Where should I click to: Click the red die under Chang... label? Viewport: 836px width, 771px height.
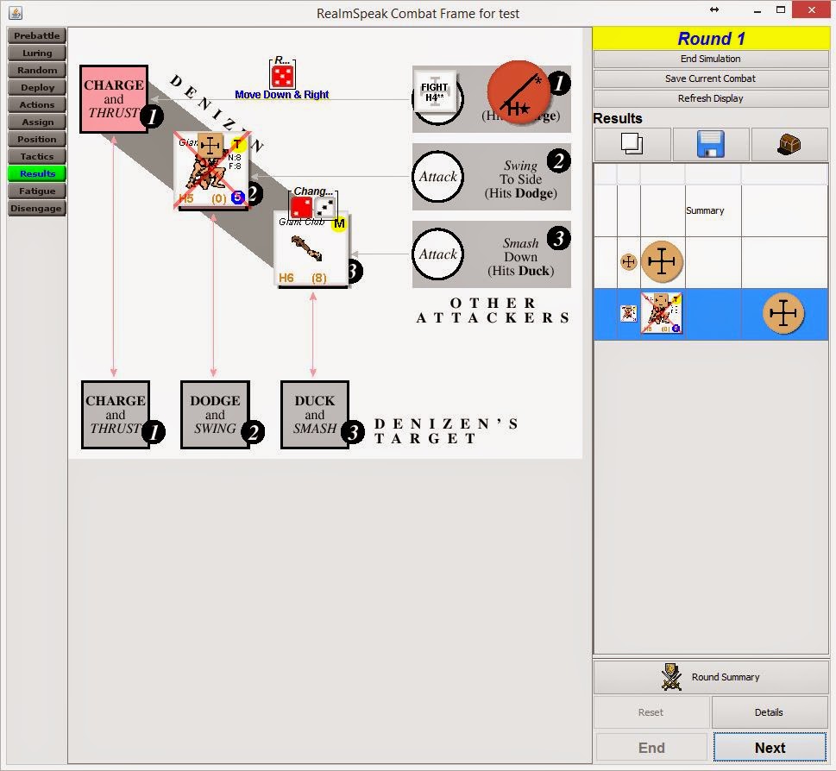pos(302,208)
